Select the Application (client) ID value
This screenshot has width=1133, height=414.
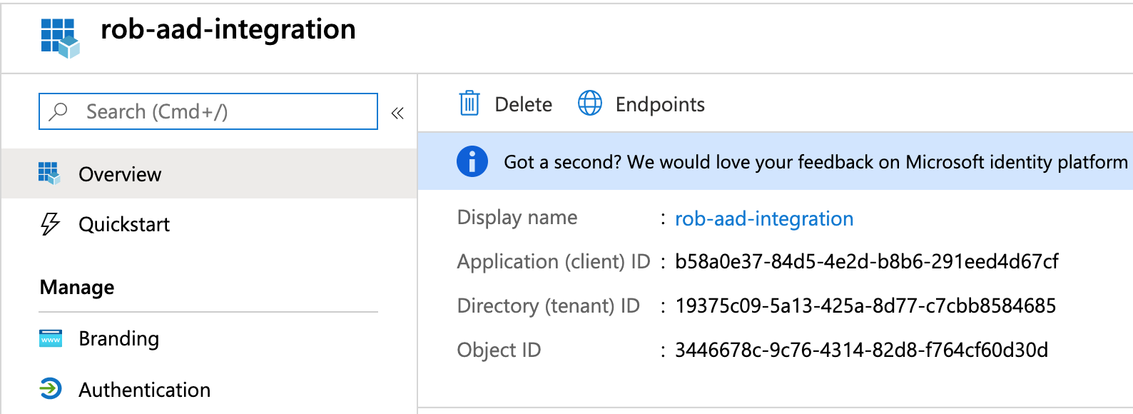coord(867,261)
